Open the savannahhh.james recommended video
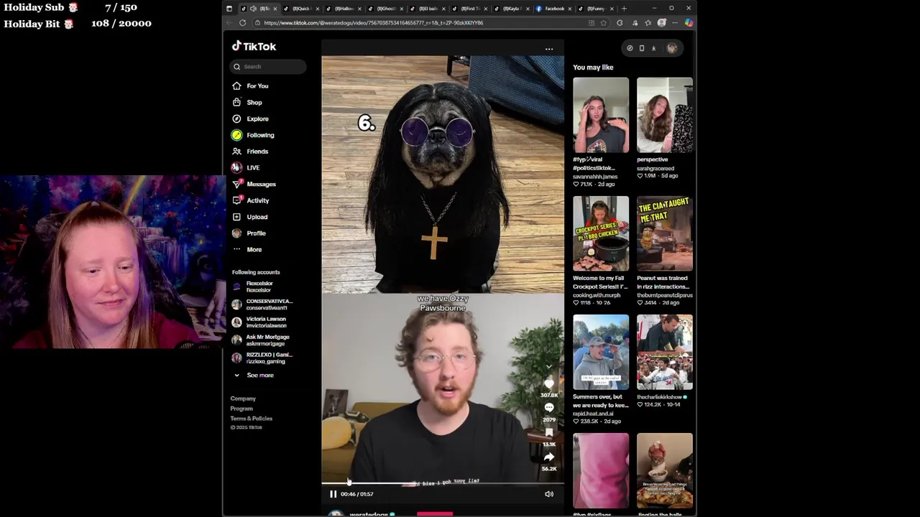This screenshot has height=517, width=920. (601, 115)
